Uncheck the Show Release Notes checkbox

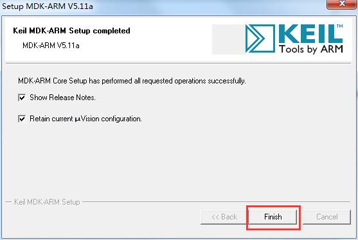pyautogui.click(x=22, y=98)
